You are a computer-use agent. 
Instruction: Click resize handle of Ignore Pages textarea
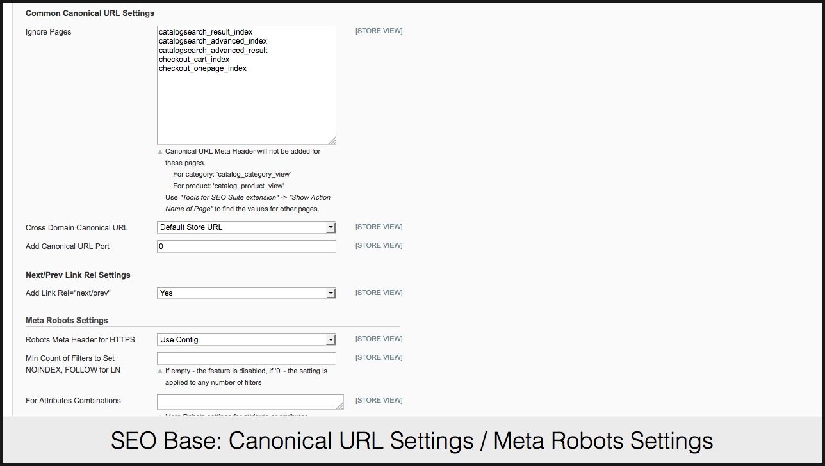click(332, 141)
